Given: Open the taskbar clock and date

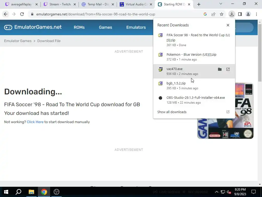Looking at the screenshot, I should (x=240, y=192).
